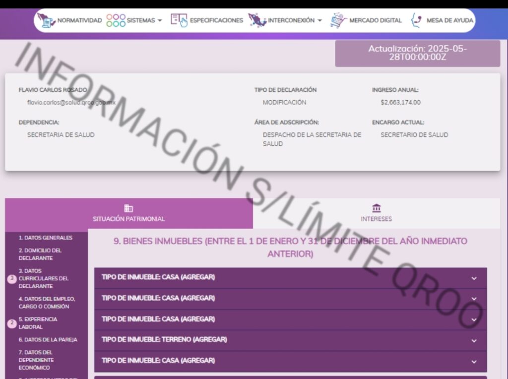
Task: Click the Mesa de Ayuda headset icon
Action: [x=416, y=20]
